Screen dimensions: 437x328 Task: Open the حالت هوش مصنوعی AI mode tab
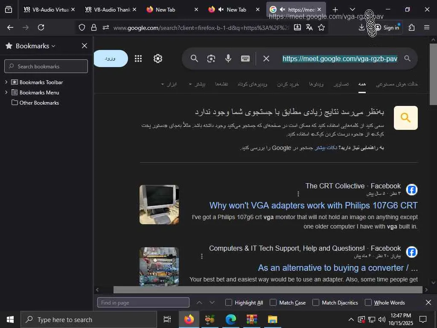[396, 84]
